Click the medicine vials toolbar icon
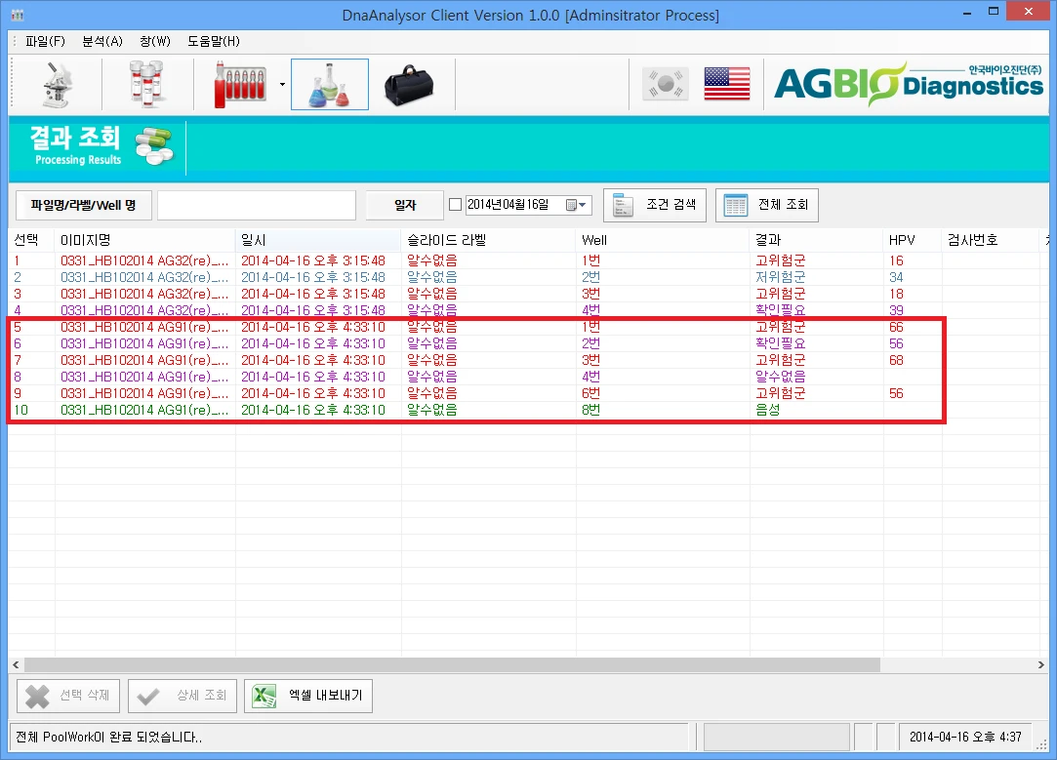Viewport: 1057px width, 760px height. click(x=146, y=84)
